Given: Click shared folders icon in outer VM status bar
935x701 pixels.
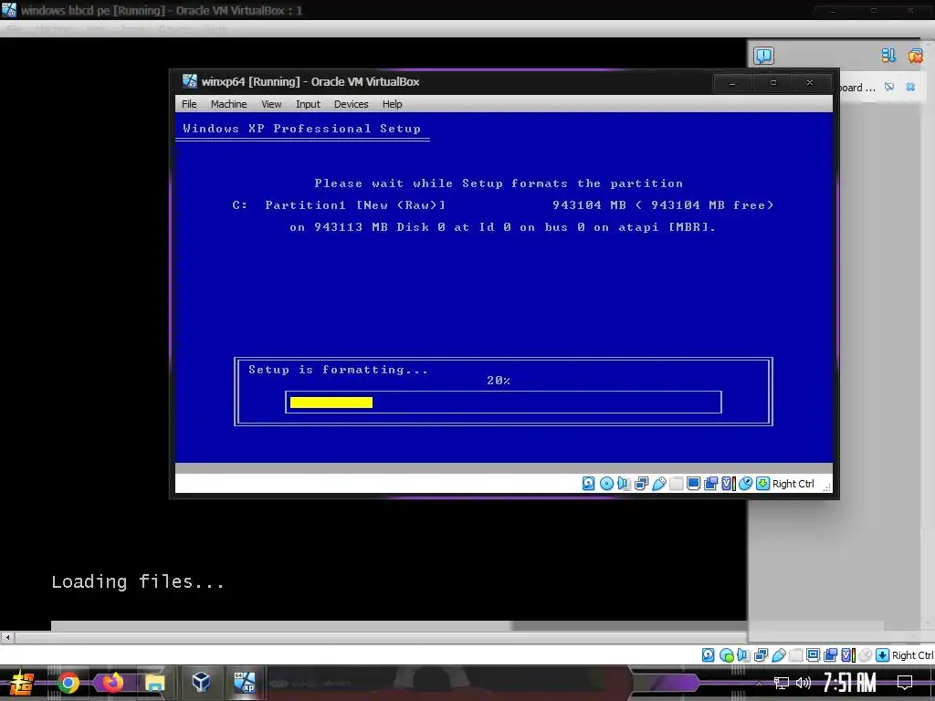Looking at the screenshot, I should [x=795, y=655].
